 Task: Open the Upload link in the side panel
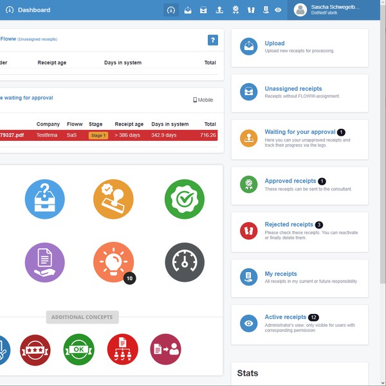(275, 43)
